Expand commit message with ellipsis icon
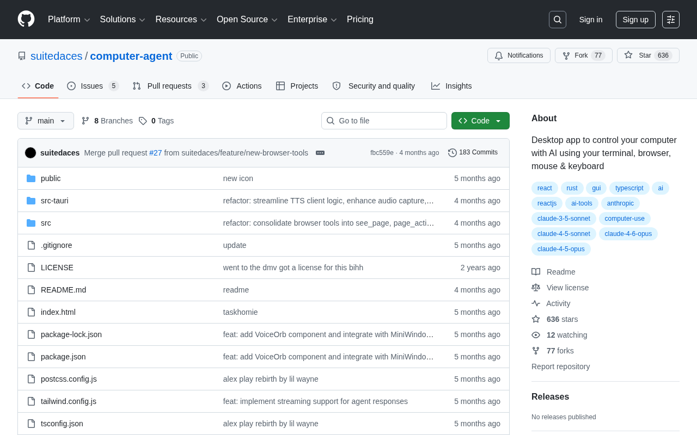 pos(320,153)
